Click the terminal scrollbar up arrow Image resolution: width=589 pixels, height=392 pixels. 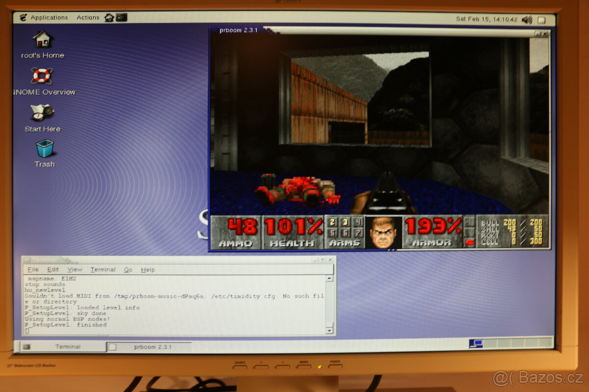coord(329,278)
